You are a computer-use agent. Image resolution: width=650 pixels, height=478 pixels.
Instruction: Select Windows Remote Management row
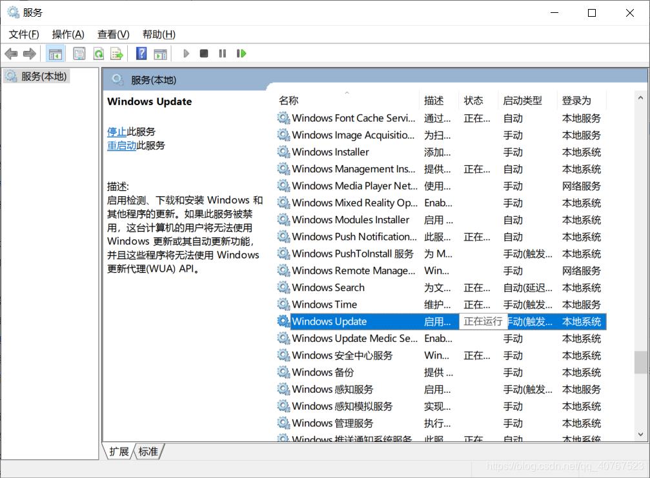441,271
